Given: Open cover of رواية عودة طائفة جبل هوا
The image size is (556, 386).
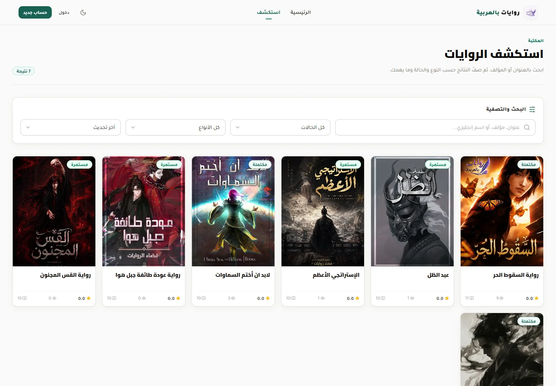Looking at the screenshot, I should tap(144, 211).
